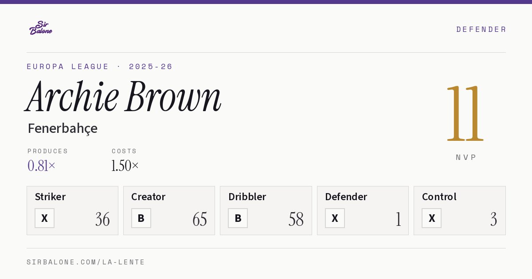Click the Dribbler card title
This screenshot has height=279, width=532.
[x=247, y=197]
